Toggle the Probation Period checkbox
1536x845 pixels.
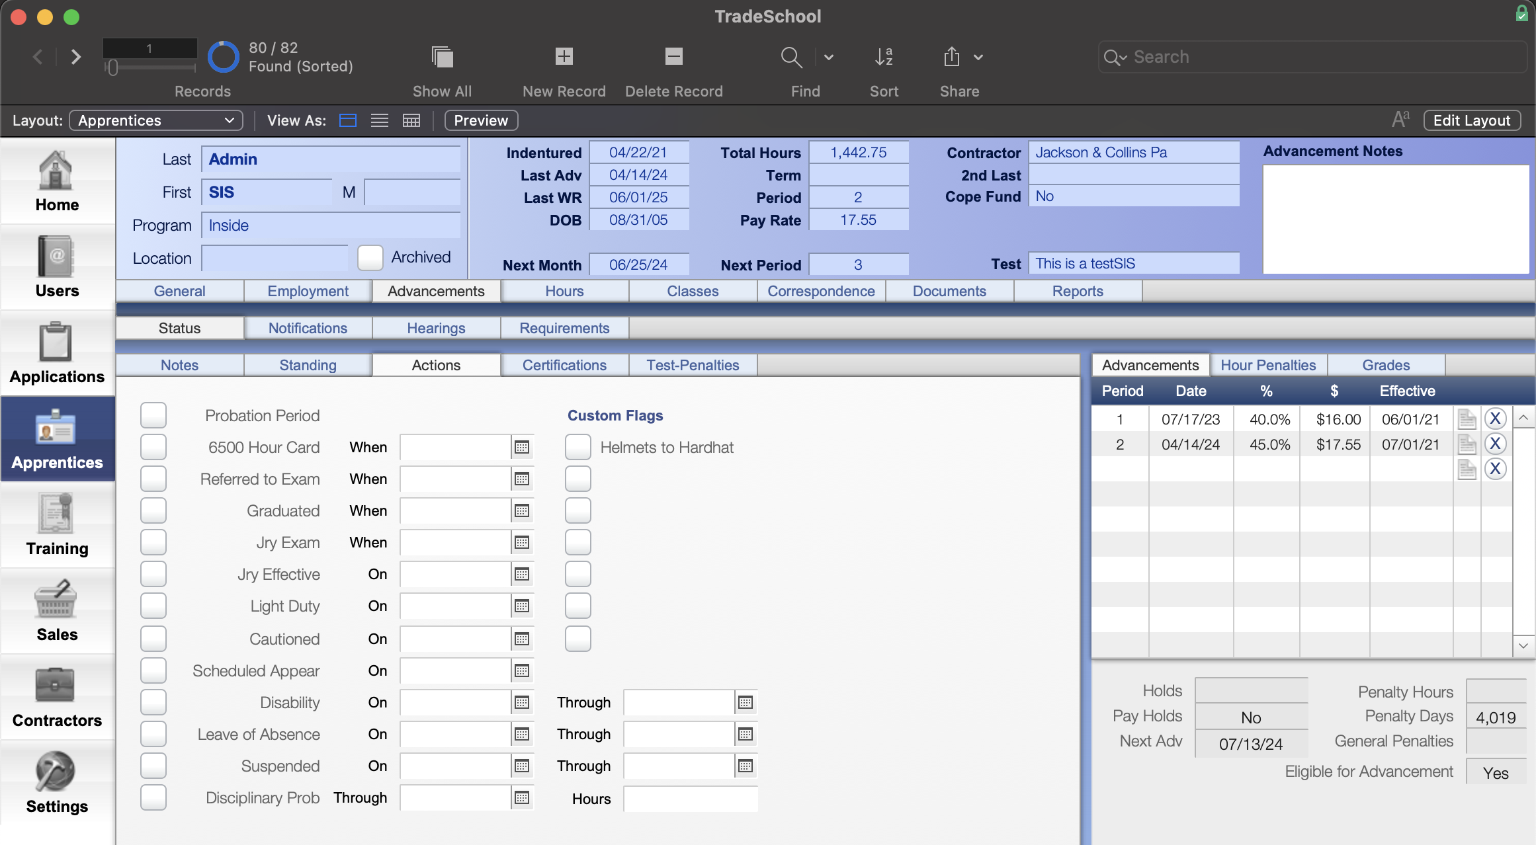[x=153, y=415]
